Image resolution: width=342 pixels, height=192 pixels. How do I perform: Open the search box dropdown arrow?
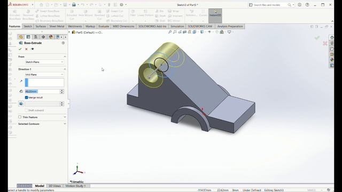[293, 5]
